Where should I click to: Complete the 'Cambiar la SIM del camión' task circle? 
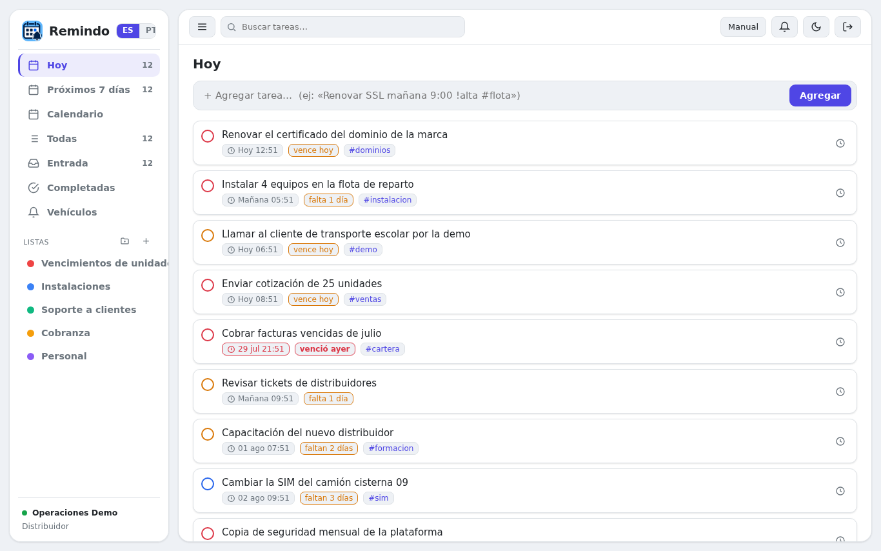[208, 484]
